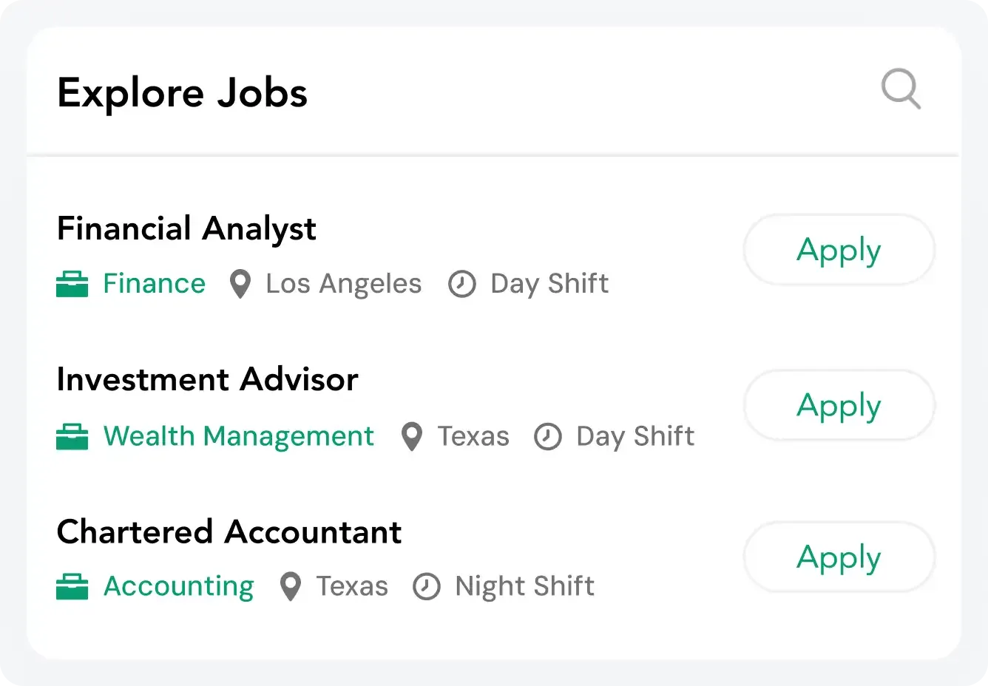Click the clock icon beside Night Shift
The image size is (988, 686).
[426, 586]
